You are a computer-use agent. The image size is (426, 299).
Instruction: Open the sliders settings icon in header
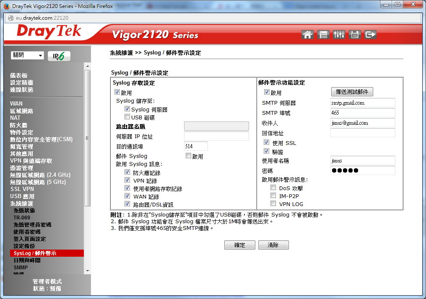coord(339,35)
